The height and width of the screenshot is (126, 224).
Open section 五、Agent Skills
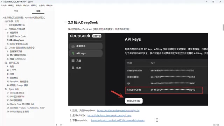(12, 89)
